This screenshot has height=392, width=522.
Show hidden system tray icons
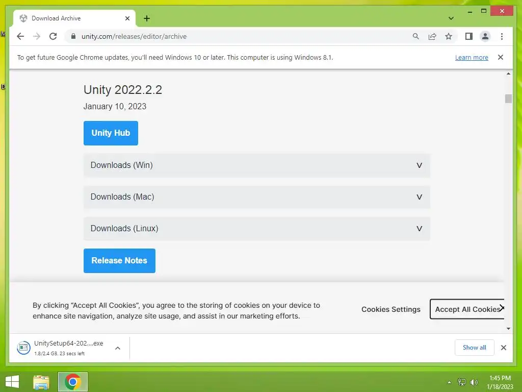pyautogui.click(x=449, y=382)
